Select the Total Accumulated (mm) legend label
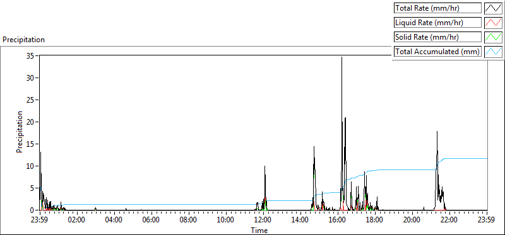This screenshot has width=505, height=235. (x=437, y=52)
